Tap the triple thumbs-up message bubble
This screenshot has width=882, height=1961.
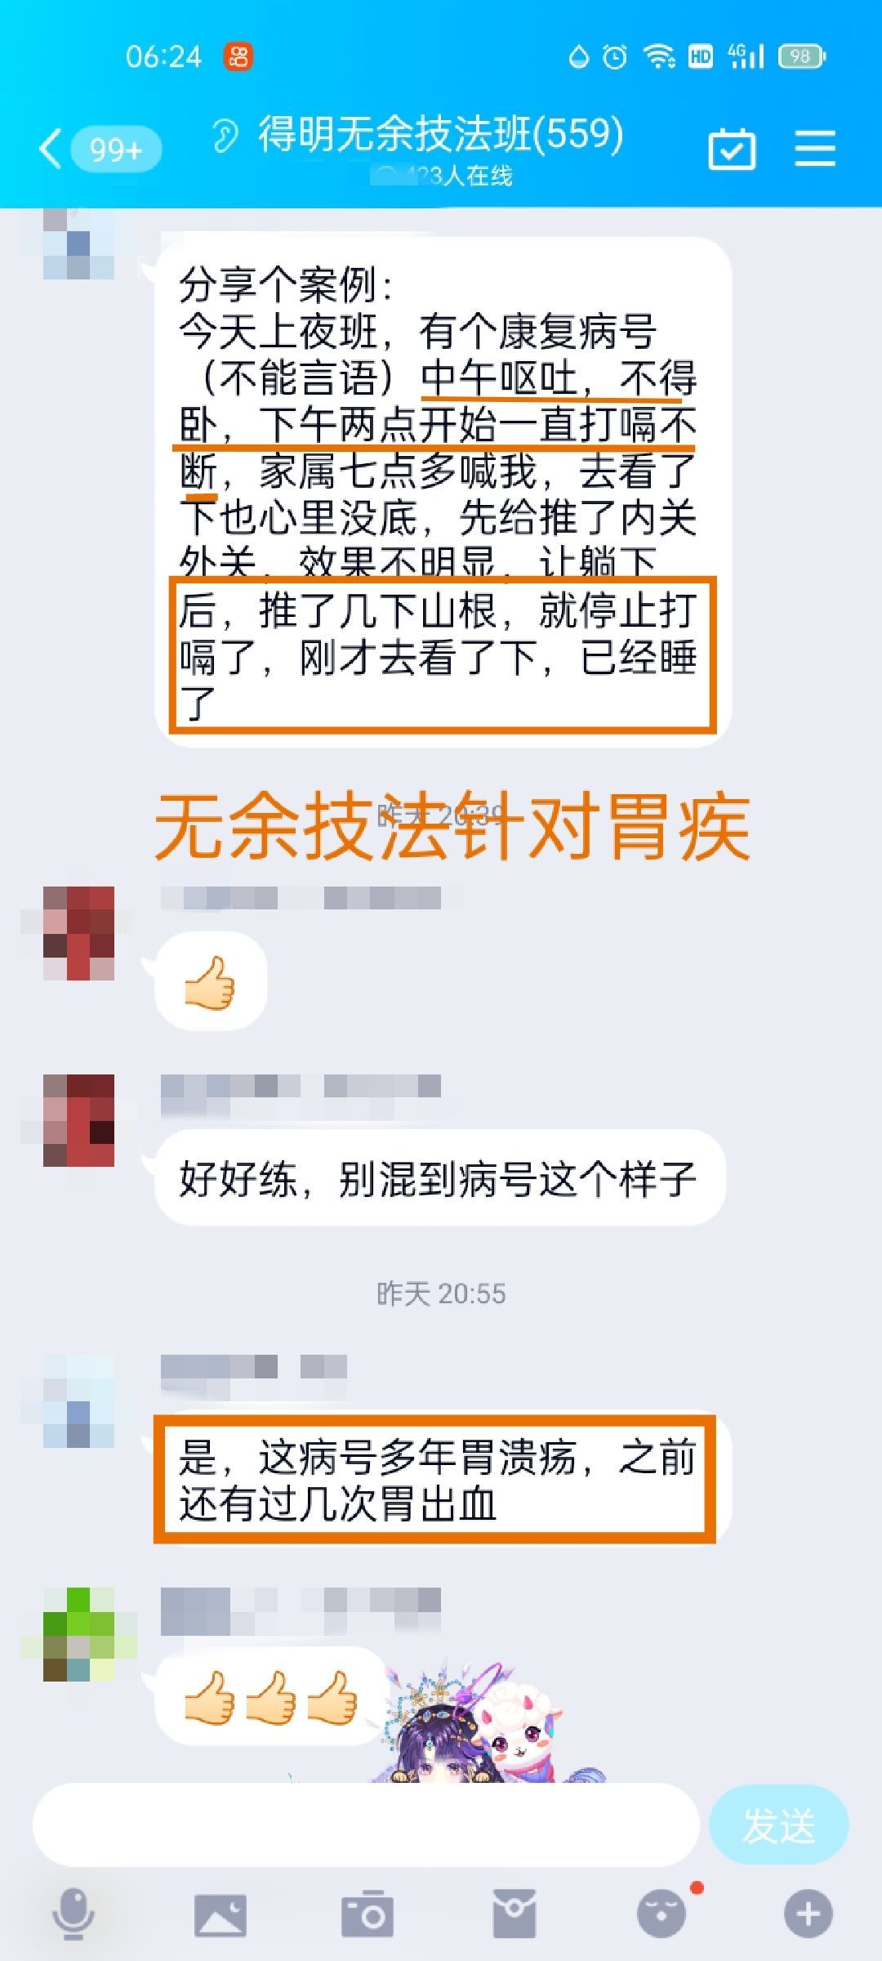[270, 1696]
